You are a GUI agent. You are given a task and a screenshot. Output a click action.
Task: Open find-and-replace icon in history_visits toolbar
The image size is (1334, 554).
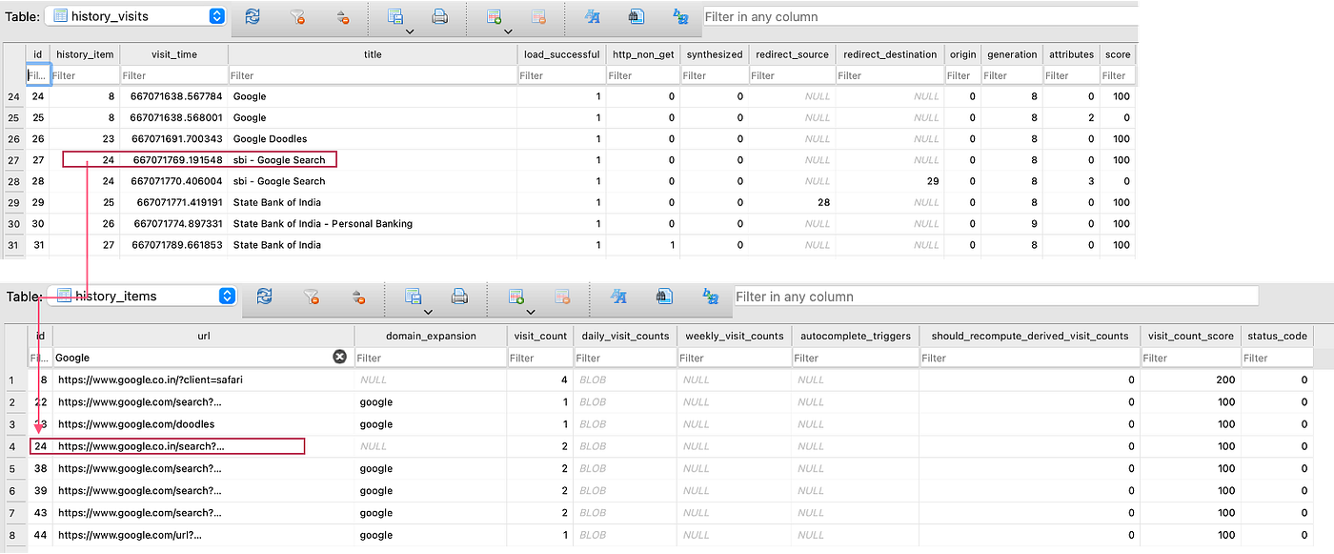pyautogui.click(x=680, y=16)
